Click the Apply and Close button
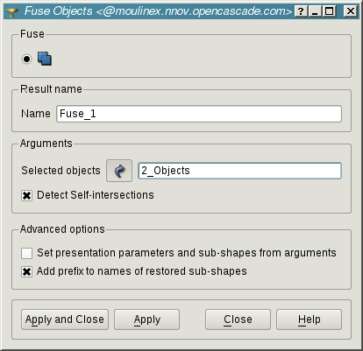This screenshot has width=363, height=351. pos(65,319)
